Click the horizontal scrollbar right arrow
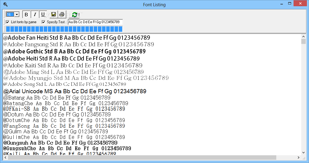Viewport: 309px width, 163px height. tap(299, 157)
